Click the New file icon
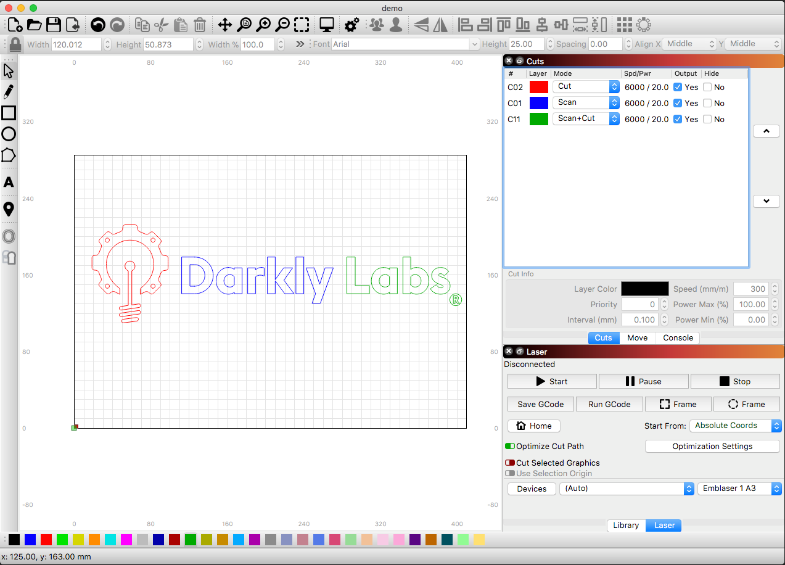This screenshot has width=785, height=565. tap(15, 25)
